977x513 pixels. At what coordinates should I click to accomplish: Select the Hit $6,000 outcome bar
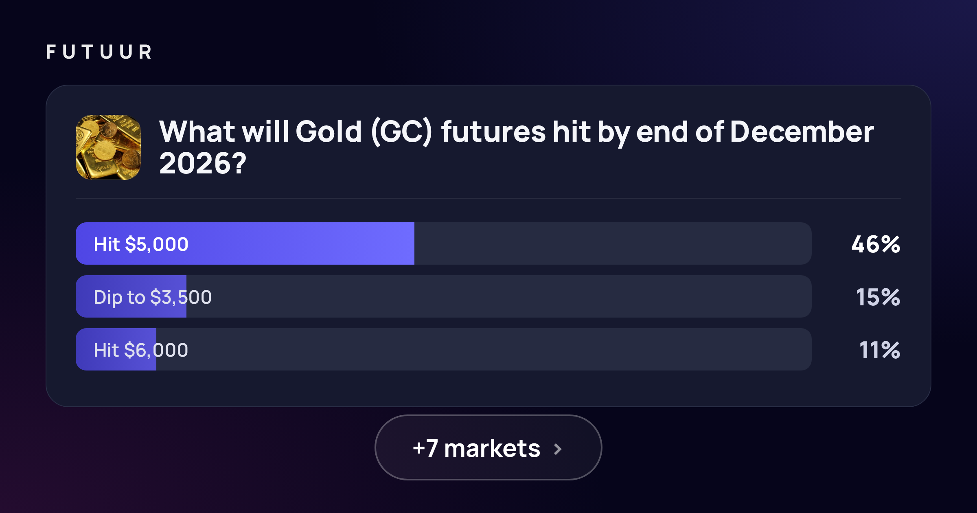pyautogui.click(x=444, y=349)
